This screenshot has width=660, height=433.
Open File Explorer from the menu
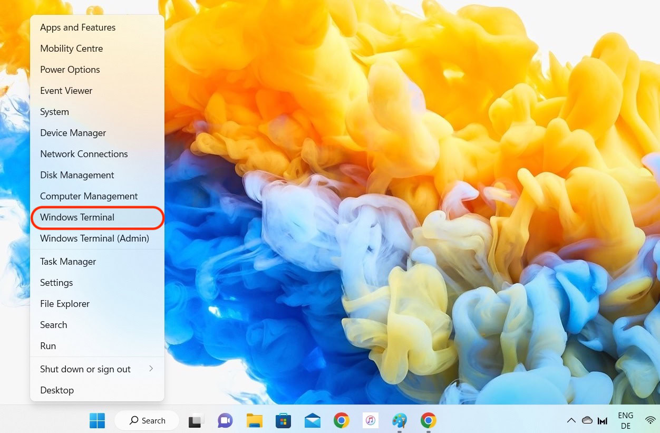(98, 304)
